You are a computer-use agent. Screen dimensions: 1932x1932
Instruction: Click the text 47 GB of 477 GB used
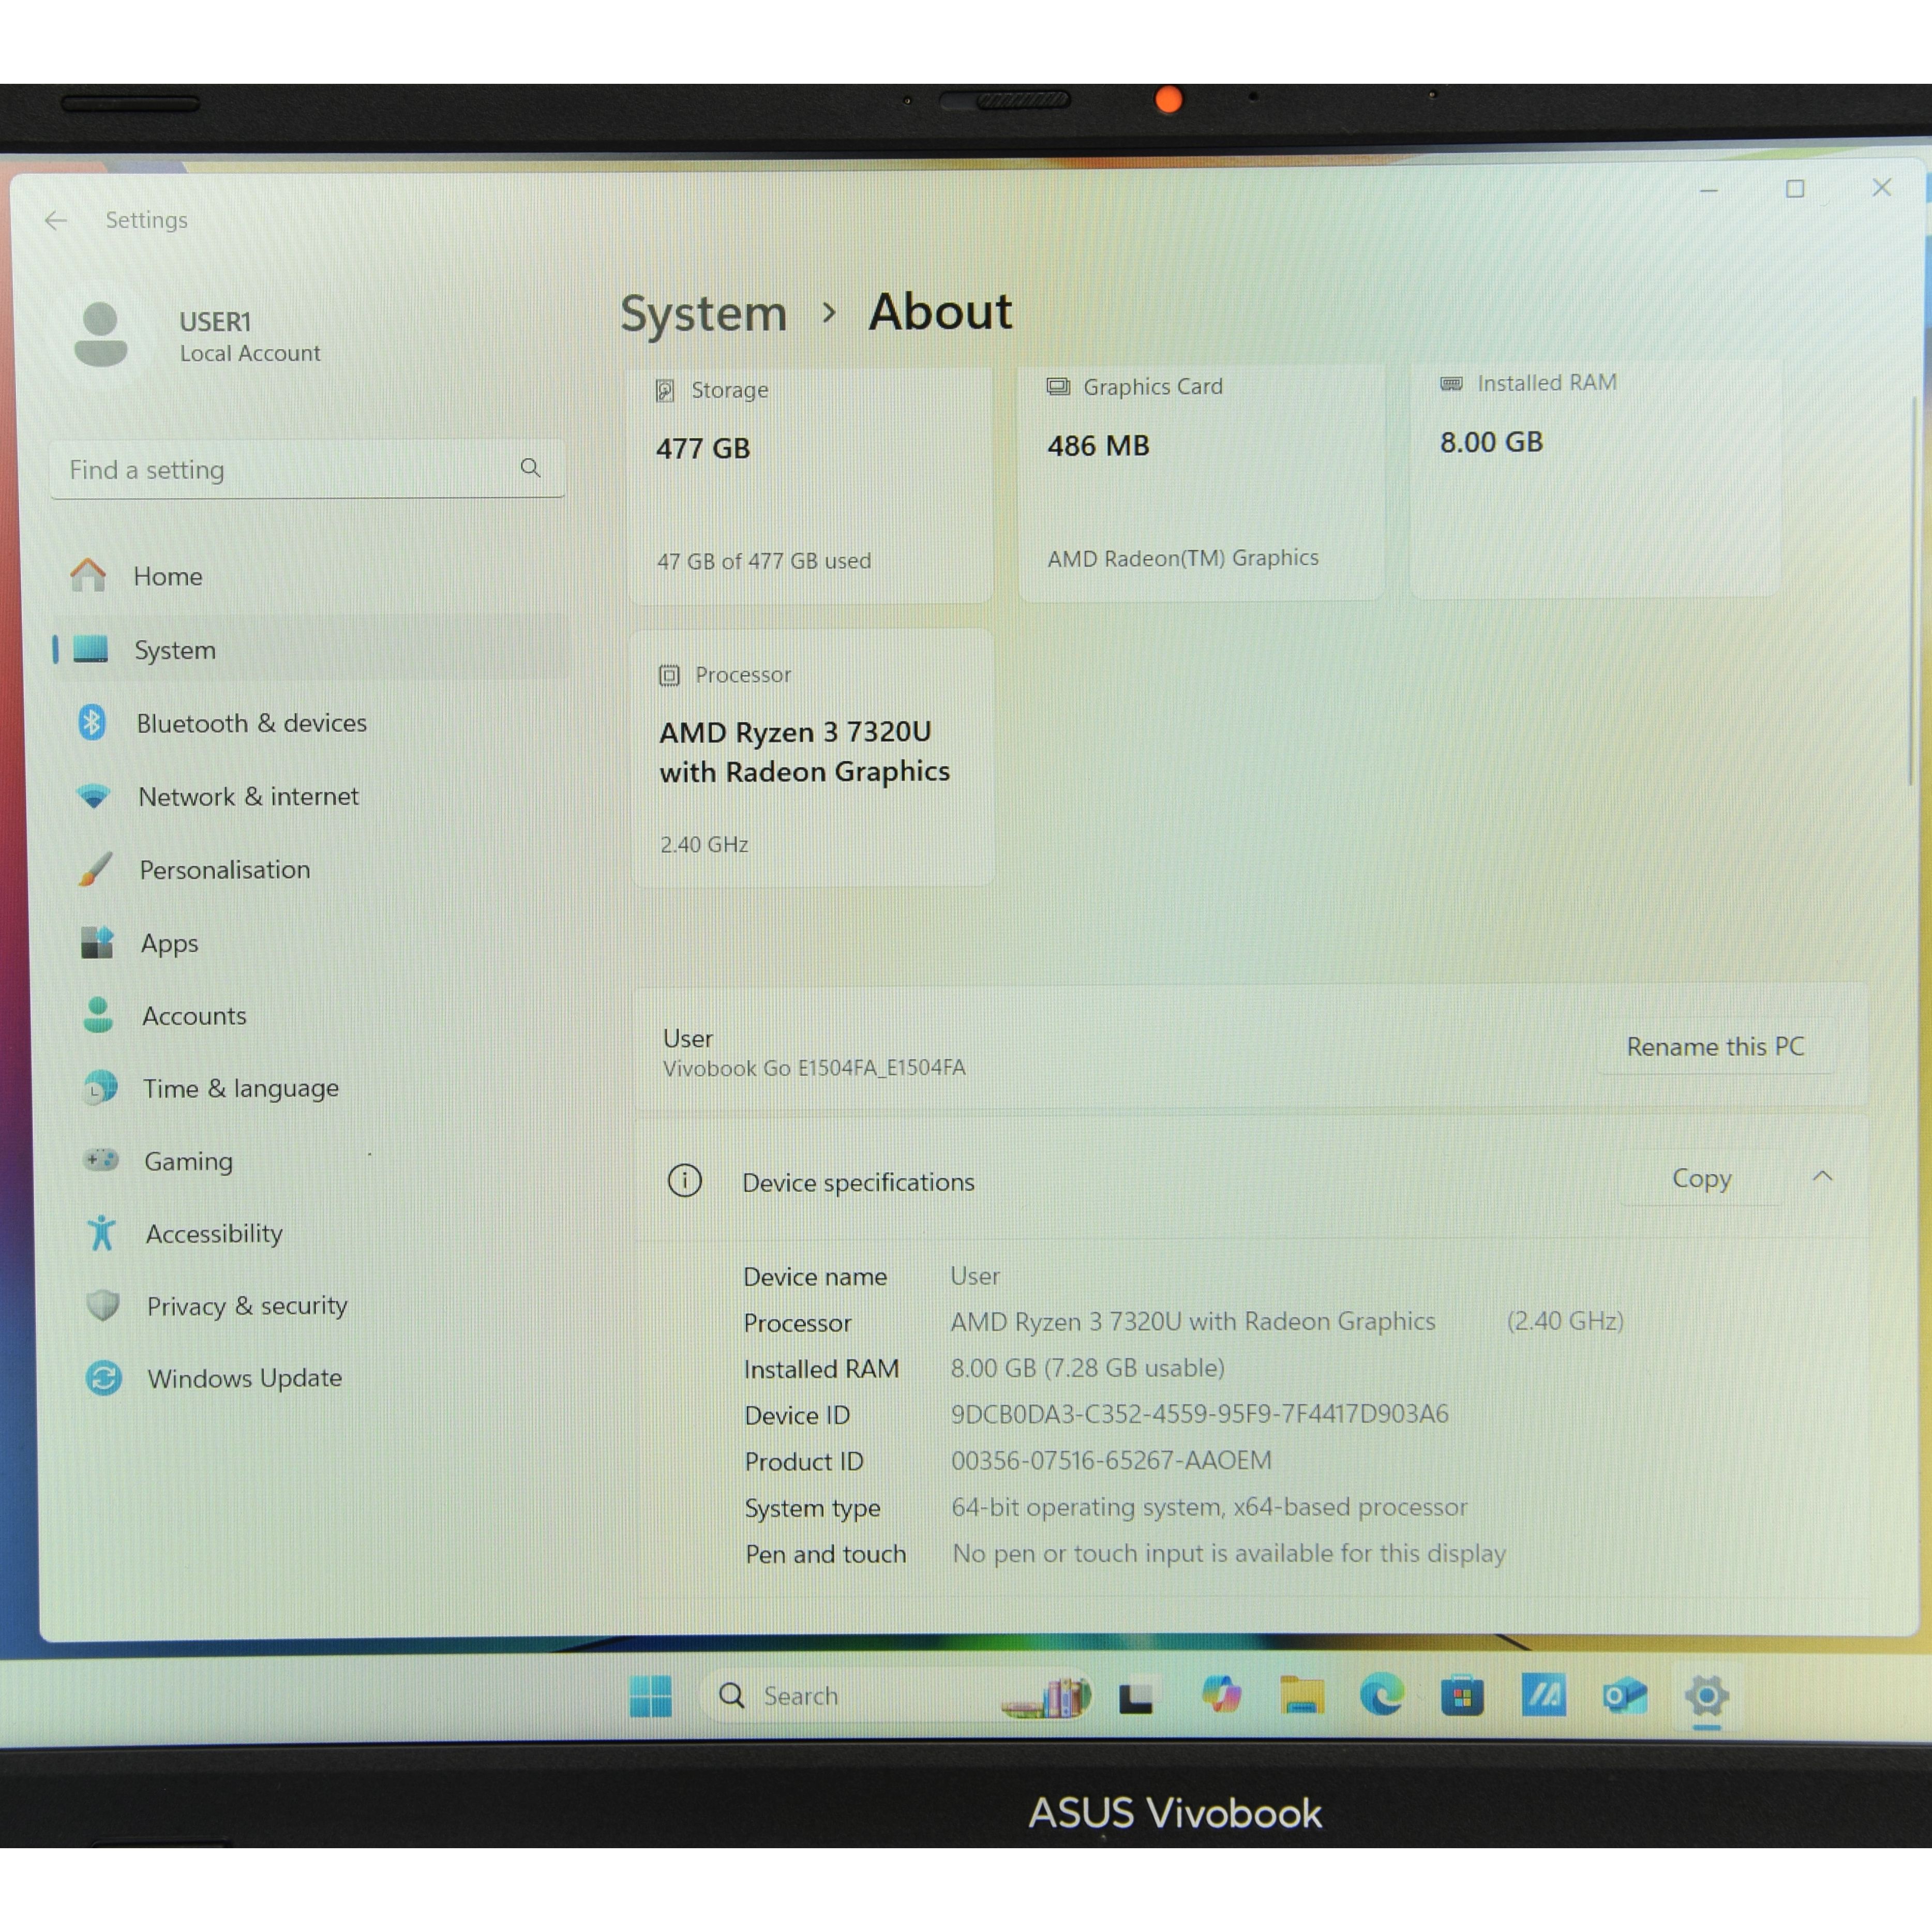[764, 561]
